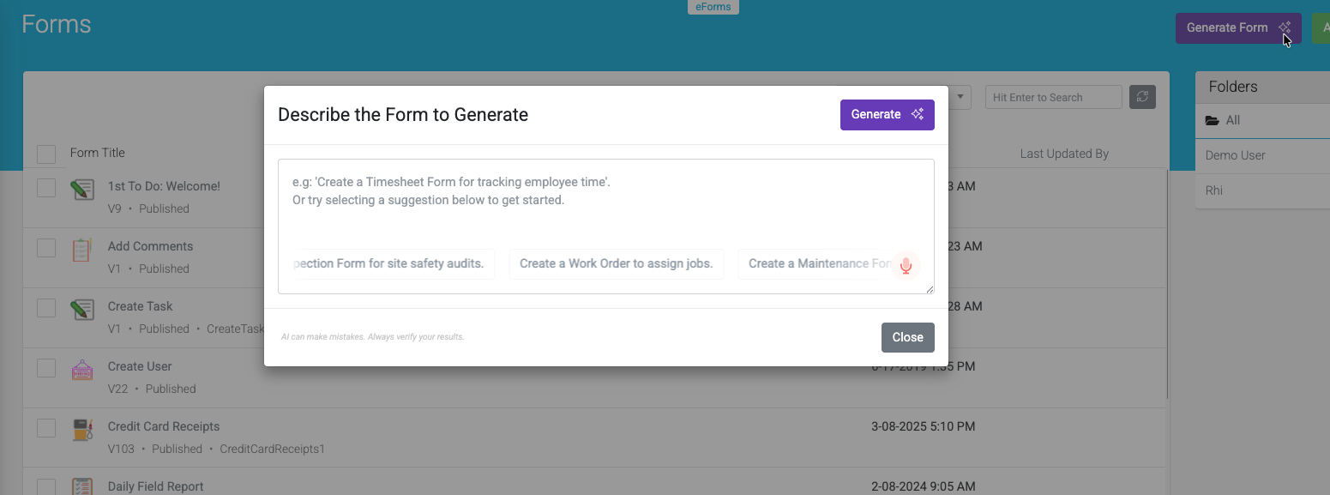Viewport: 1330px width, 495px height.
Task: Open the 1st To Do: Welcome! form icon
Action: [82, 189]
